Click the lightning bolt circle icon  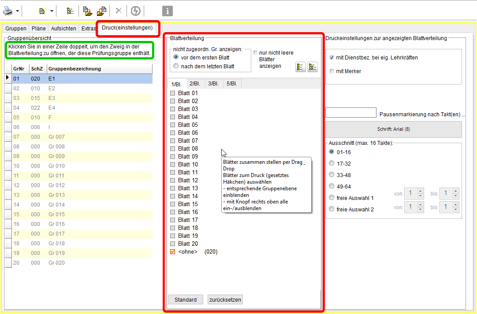[x=135, y=11]
